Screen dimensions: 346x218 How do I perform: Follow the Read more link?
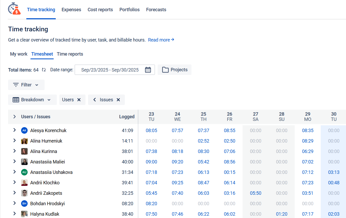coord(161,40)
